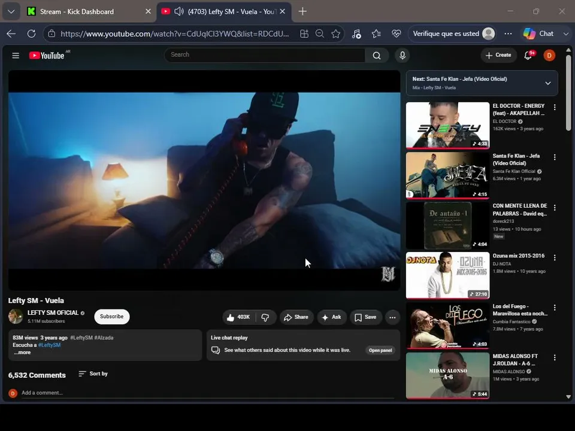Screen dimensions: 575x431
Task: Go back with the browser arrow
Action: [11, 34]
